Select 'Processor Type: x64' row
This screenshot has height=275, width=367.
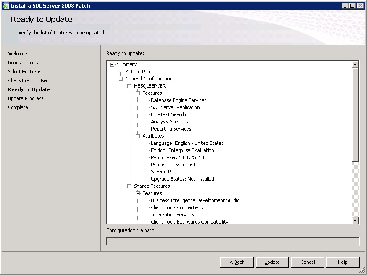coord(173,165)
